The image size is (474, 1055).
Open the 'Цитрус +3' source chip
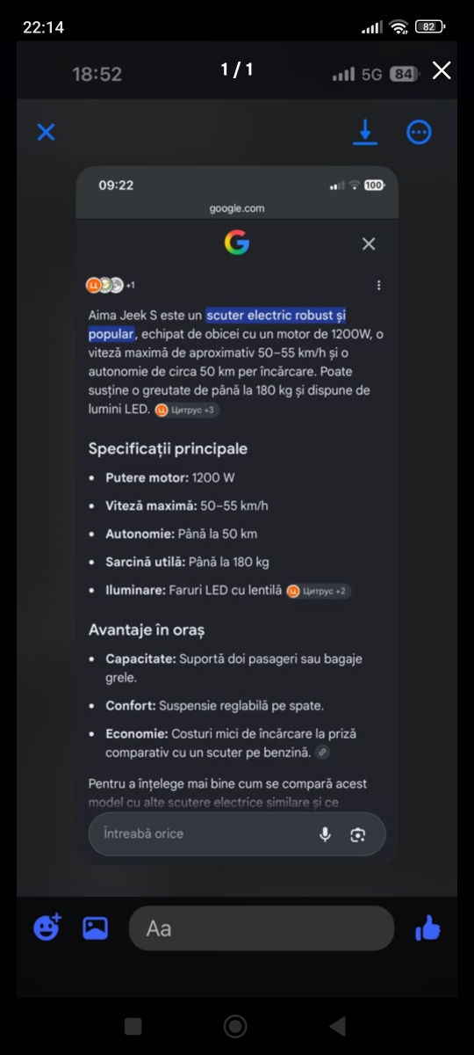point(185,410)
